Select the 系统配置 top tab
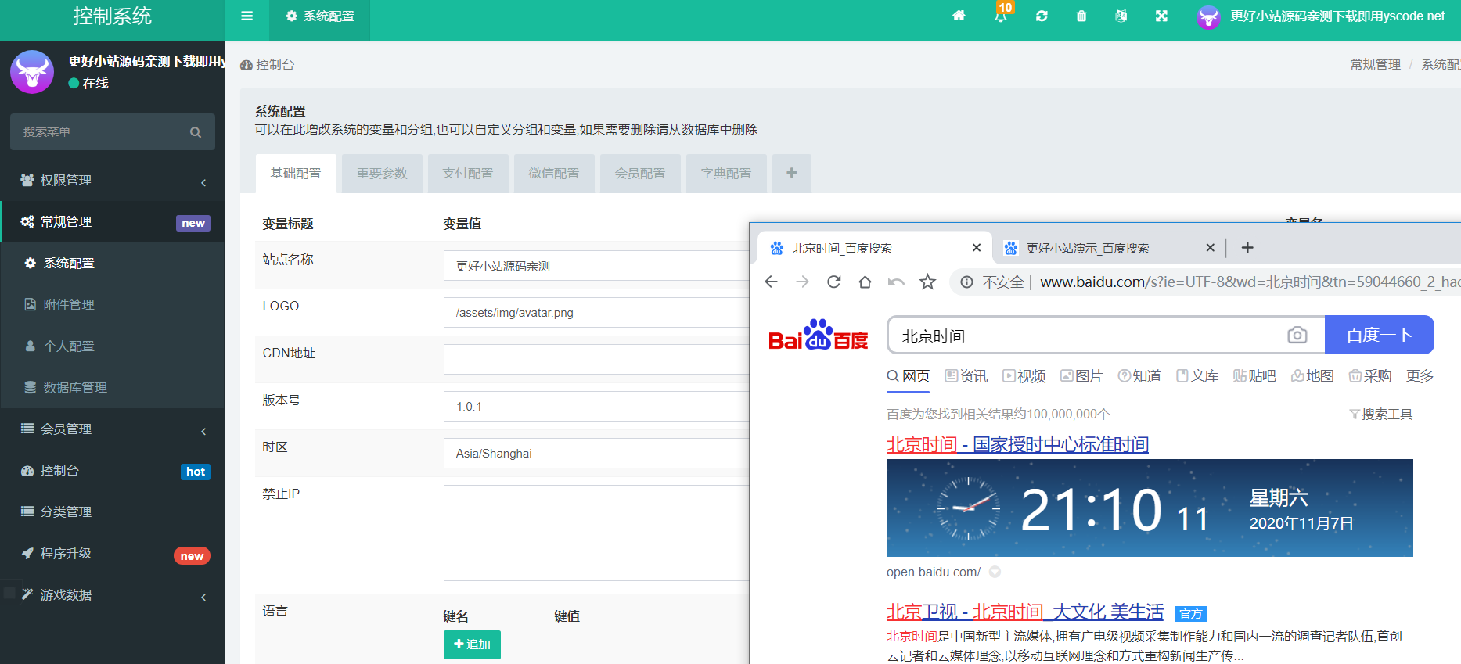Viewport: 1461px width, 664px height. tap(319, 16)
